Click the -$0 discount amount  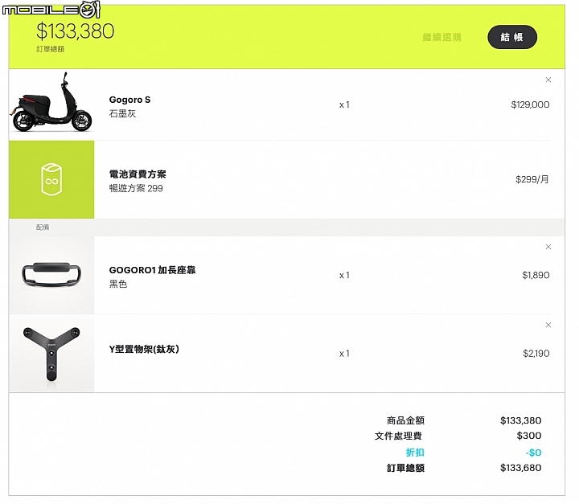[533, 453]
